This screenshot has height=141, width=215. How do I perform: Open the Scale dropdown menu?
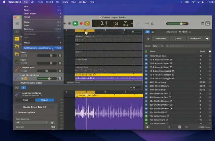click(x=158, y=46)
